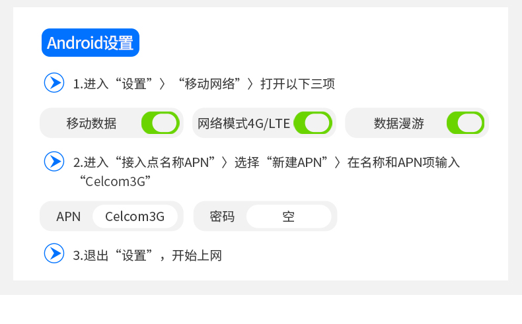Click the chevron after “新建APN”
This screenshot has width=522, height=324.
[337, 163]
